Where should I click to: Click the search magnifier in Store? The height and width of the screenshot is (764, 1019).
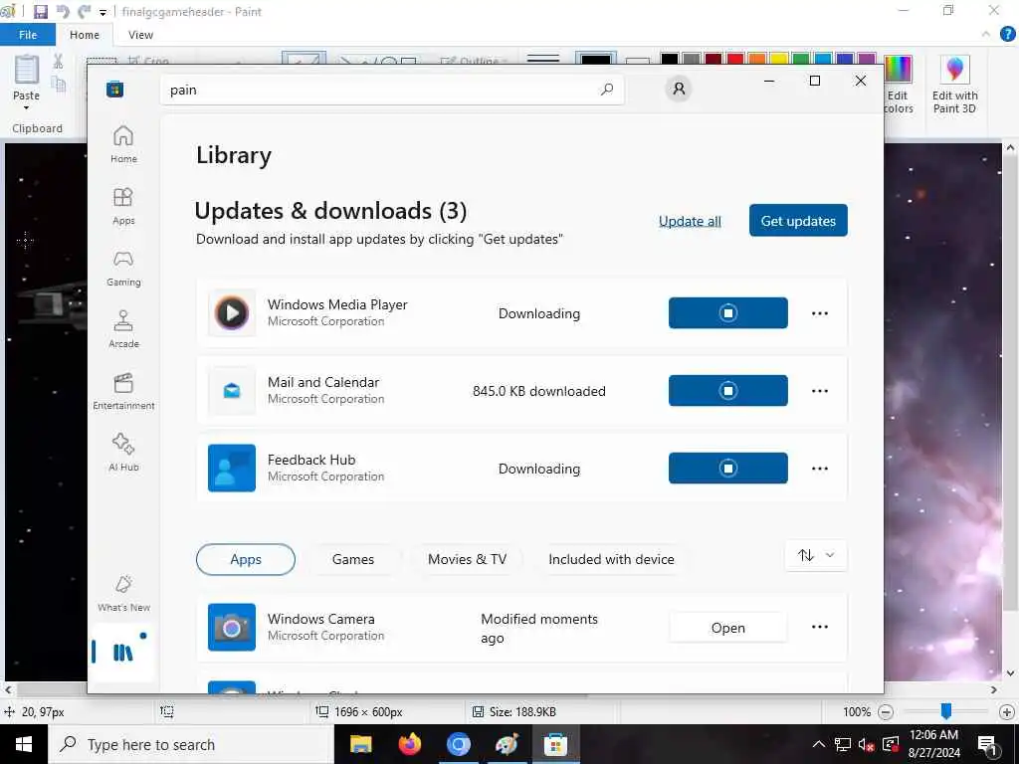click(x=607, y=90)
